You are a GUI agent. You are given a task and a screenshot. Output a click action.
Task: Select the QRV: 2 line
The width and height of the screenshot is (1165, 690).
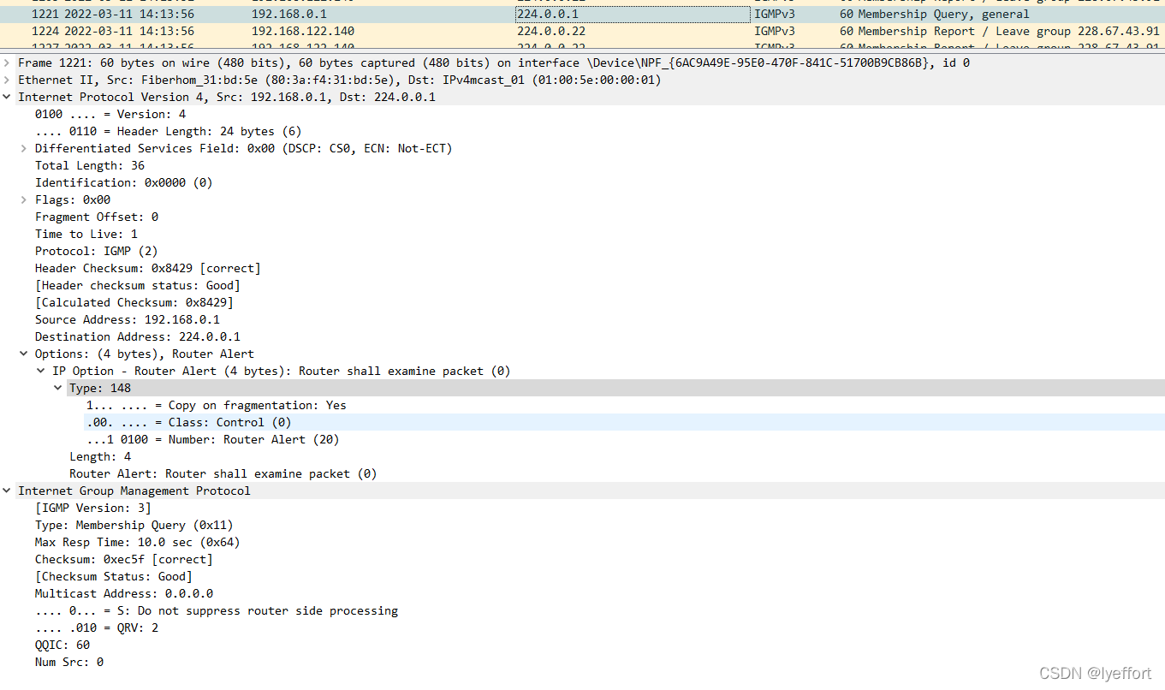point(97,628)
